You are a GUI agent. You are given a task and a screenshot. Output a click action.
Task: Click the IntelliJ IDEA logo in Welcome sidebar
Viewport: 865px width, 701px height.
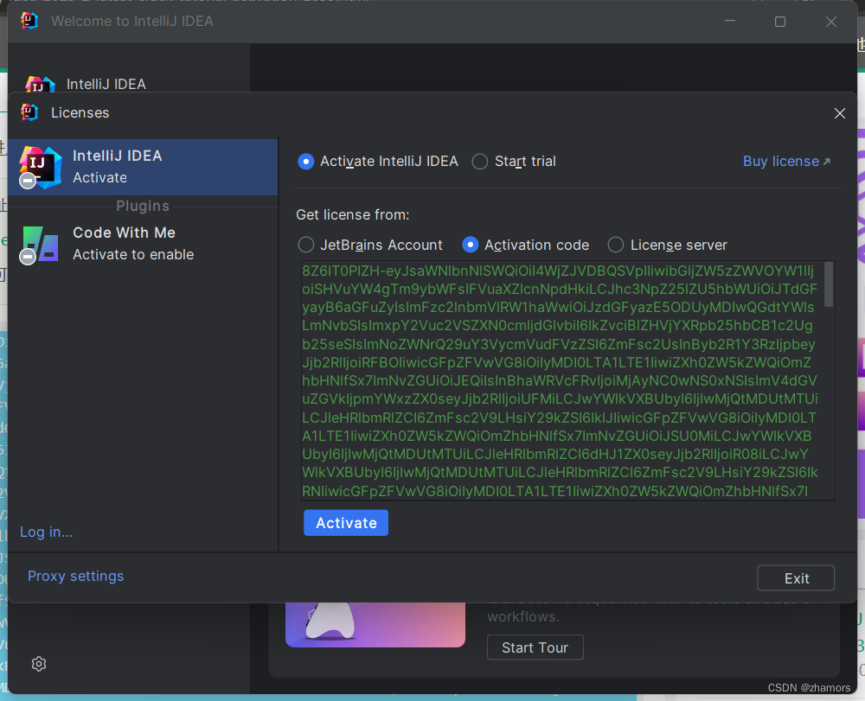tap(41, 85)
